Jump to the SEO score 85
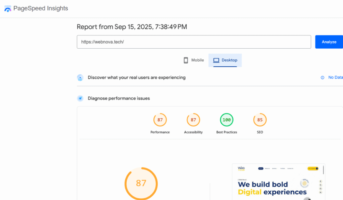 tap(260, 120)
